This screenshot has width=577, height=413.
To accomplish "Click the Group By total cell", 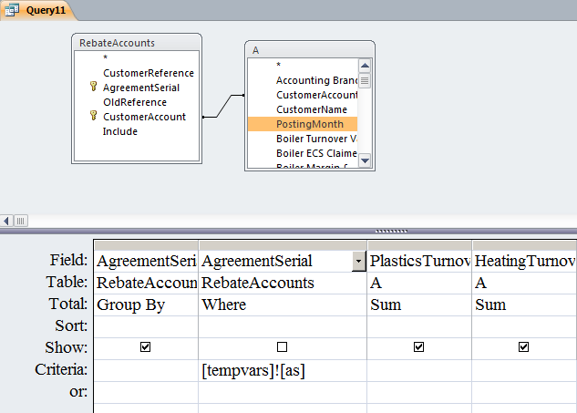I will [x=146, y=305].
